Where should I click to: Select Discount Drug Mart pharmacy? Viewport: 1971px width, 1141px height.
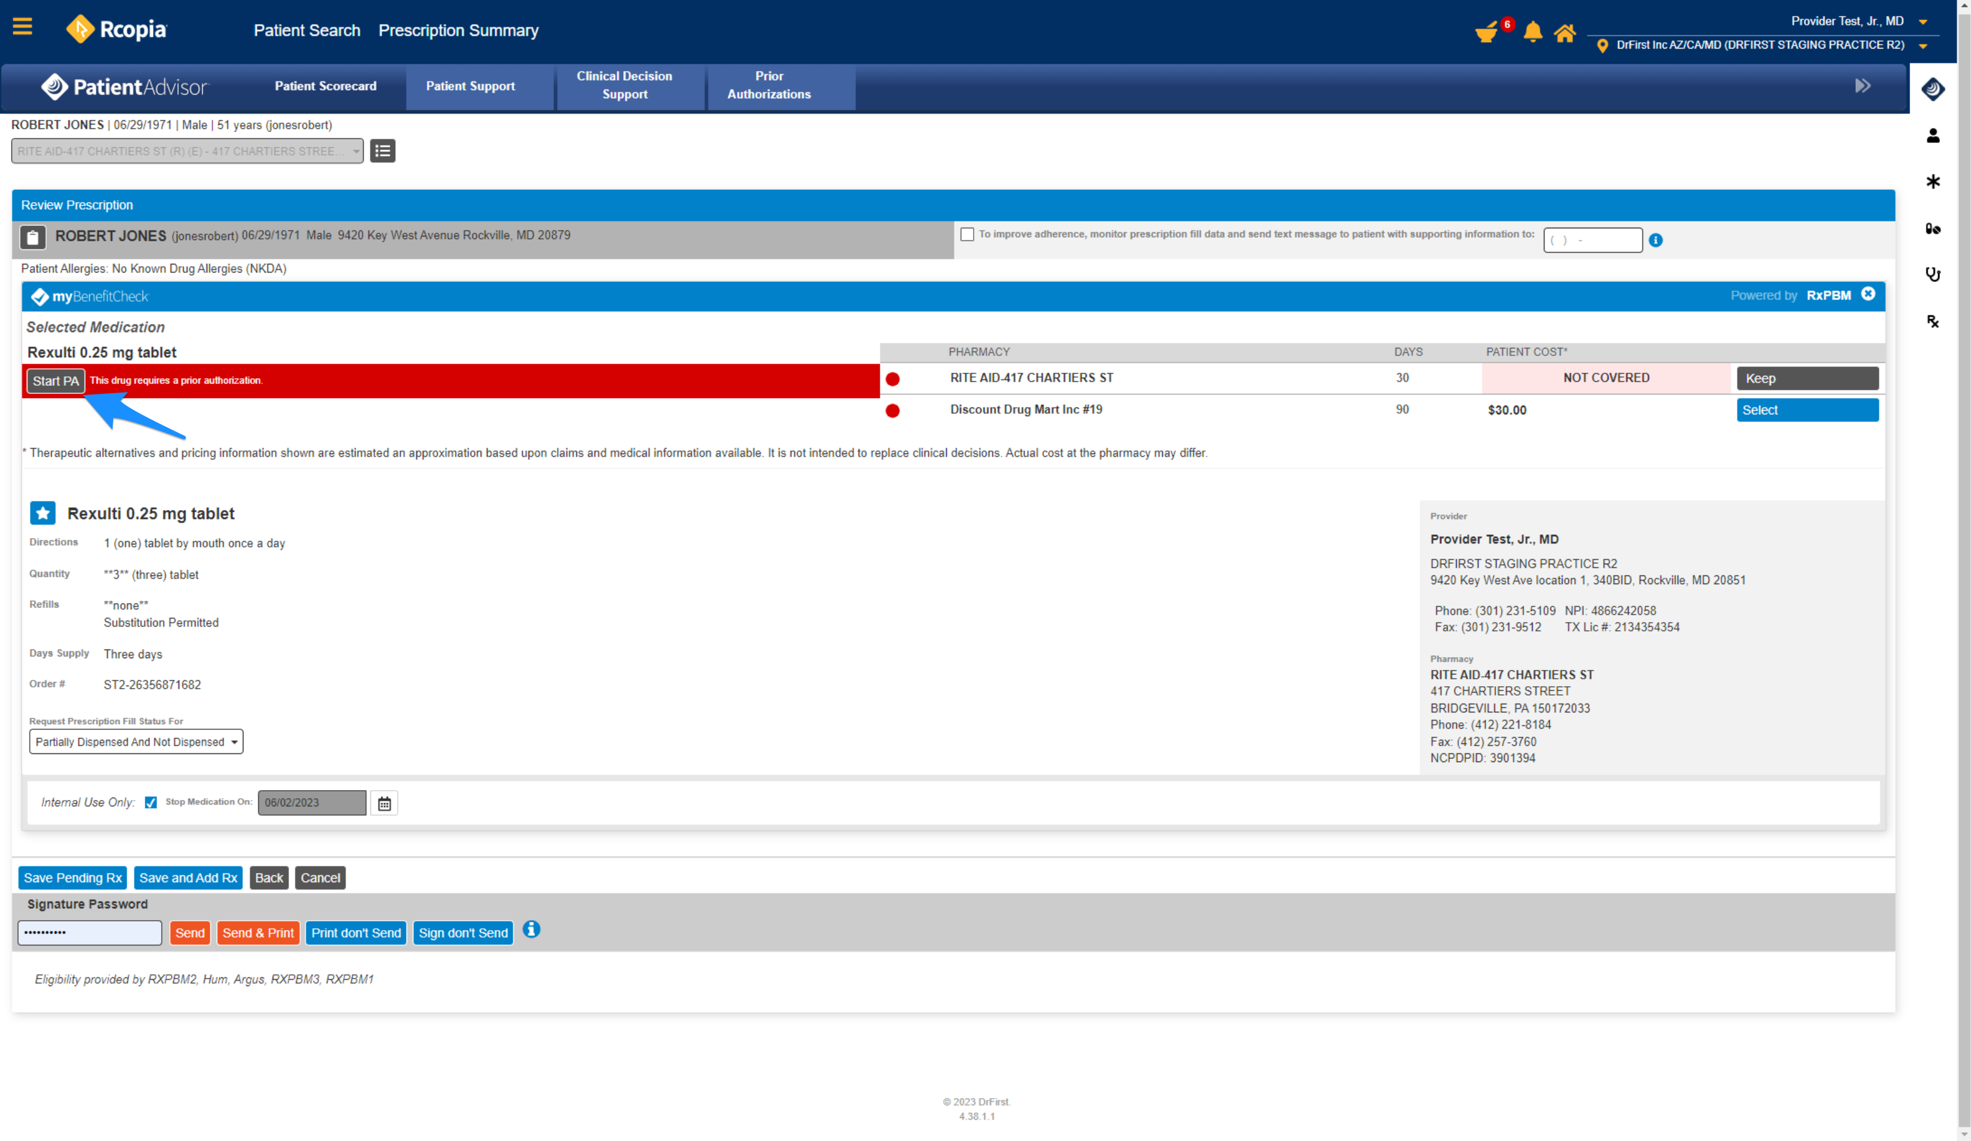point(1807,410)
